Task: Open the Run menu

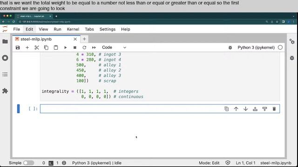Action: [57, 29]
